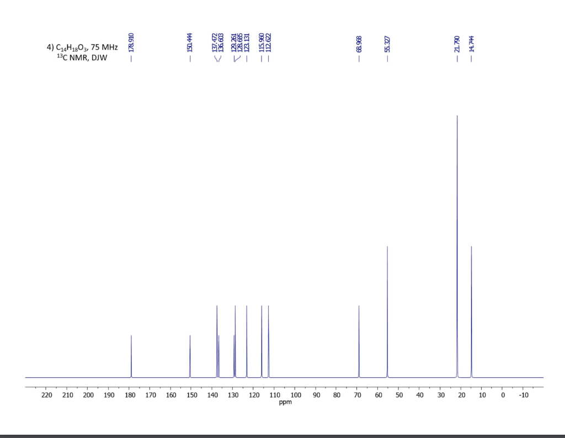Select the 112.622 ppm peak label

pos(268,43)
